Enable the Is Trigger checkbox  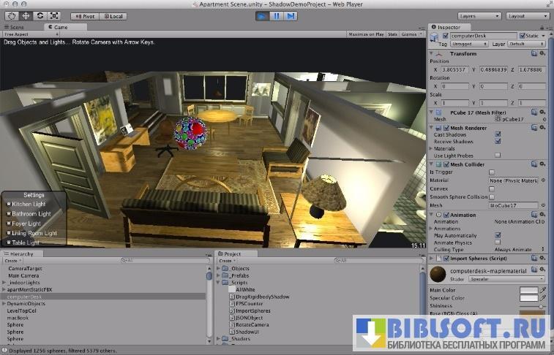point(492,172)
